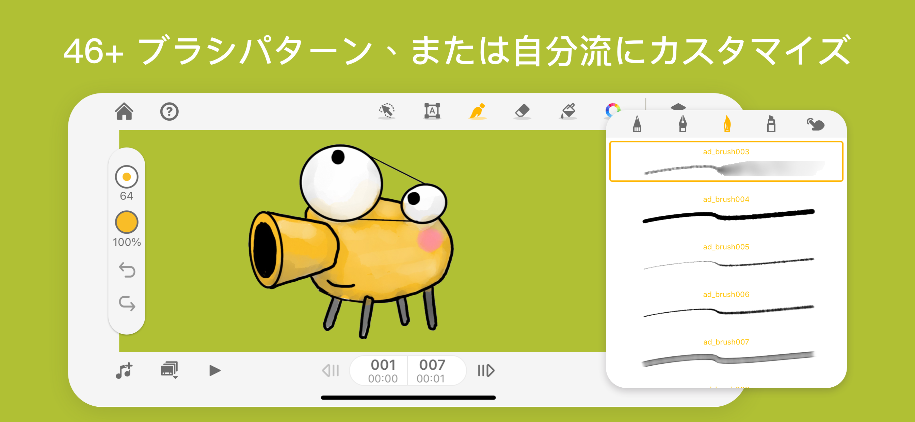Undo the last stroke
This screenshot has width=915, height=422.
(x=127, y=270)
